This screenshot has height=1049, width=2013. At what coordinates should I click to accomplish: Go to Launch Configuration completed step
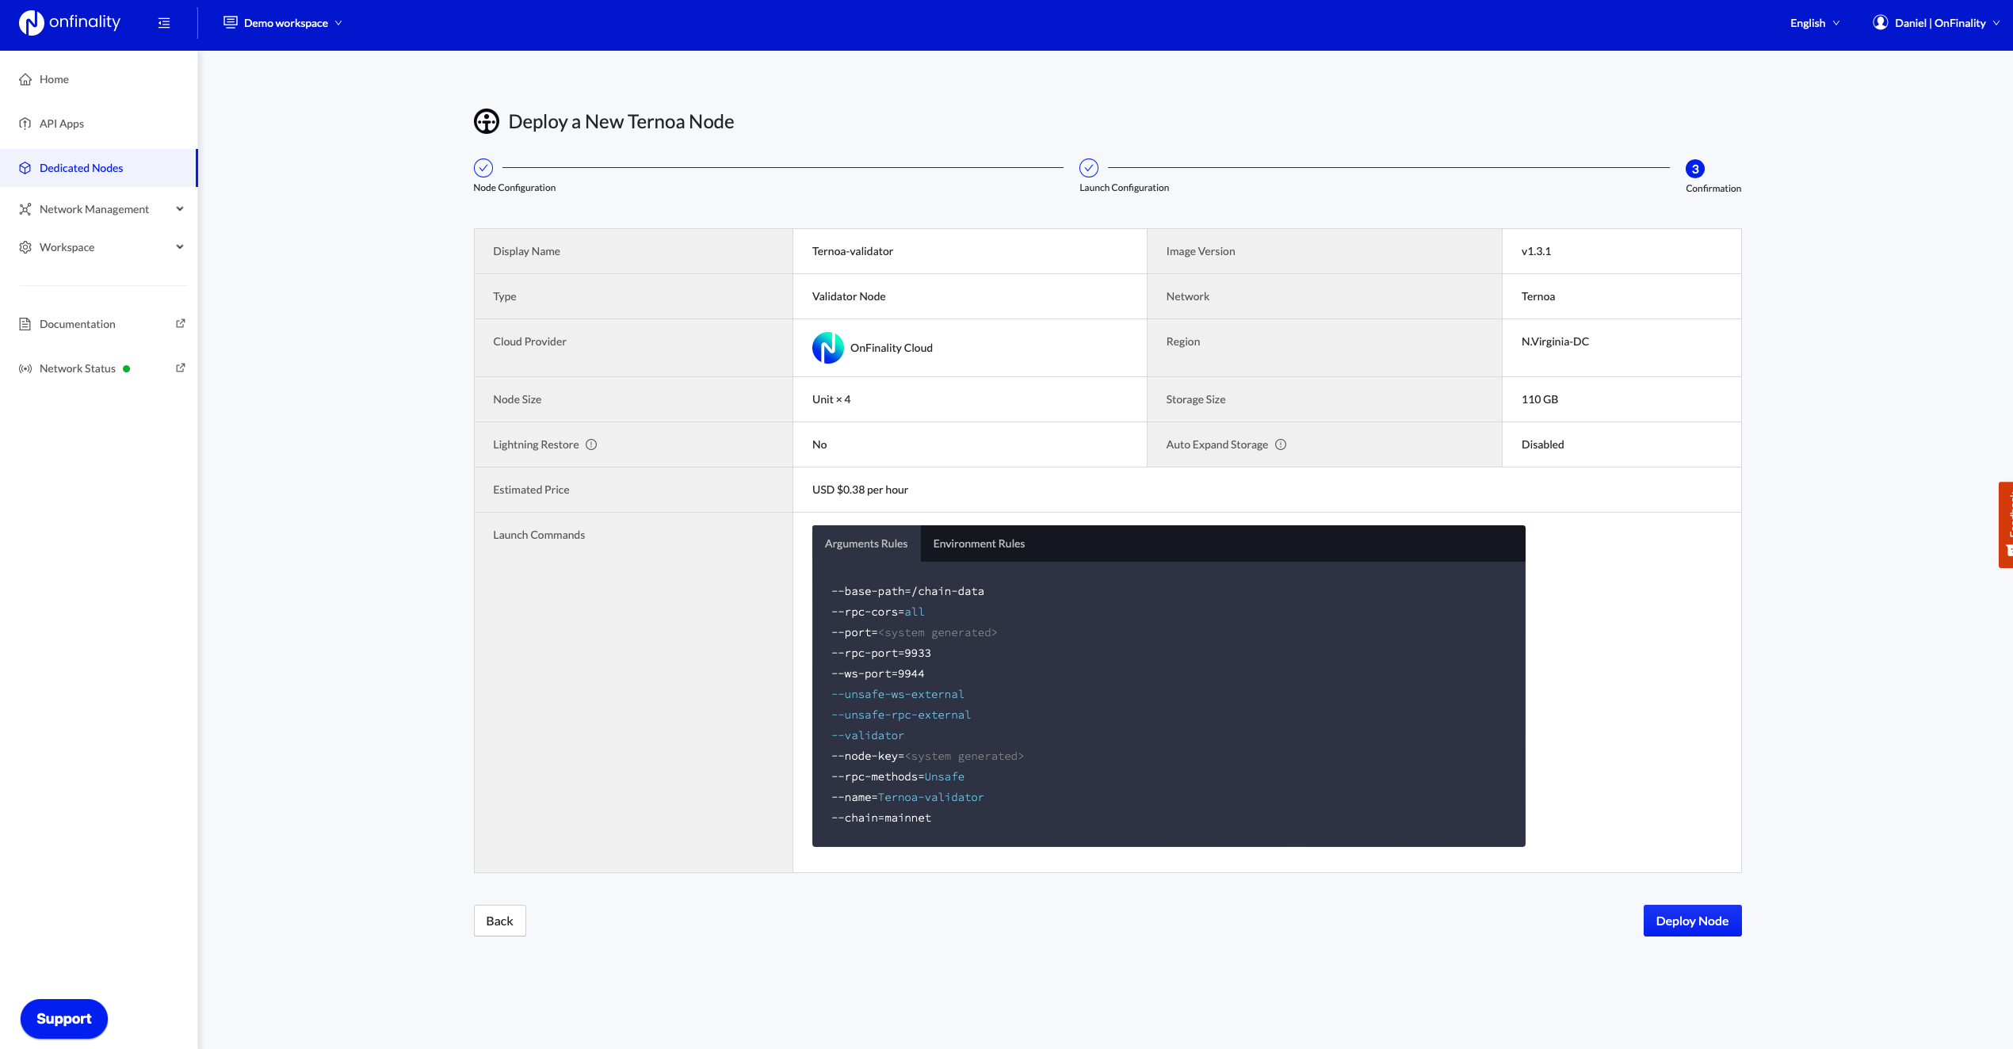(1089, 168)
